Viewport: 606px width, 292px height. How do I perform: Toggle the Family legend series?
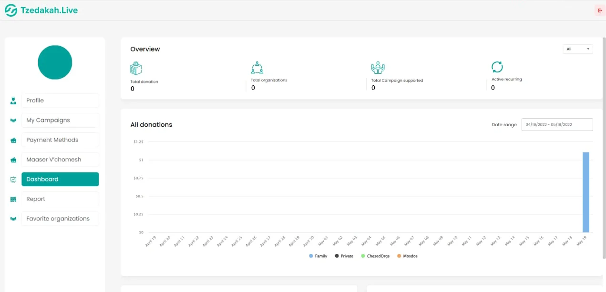pos(318,256)
